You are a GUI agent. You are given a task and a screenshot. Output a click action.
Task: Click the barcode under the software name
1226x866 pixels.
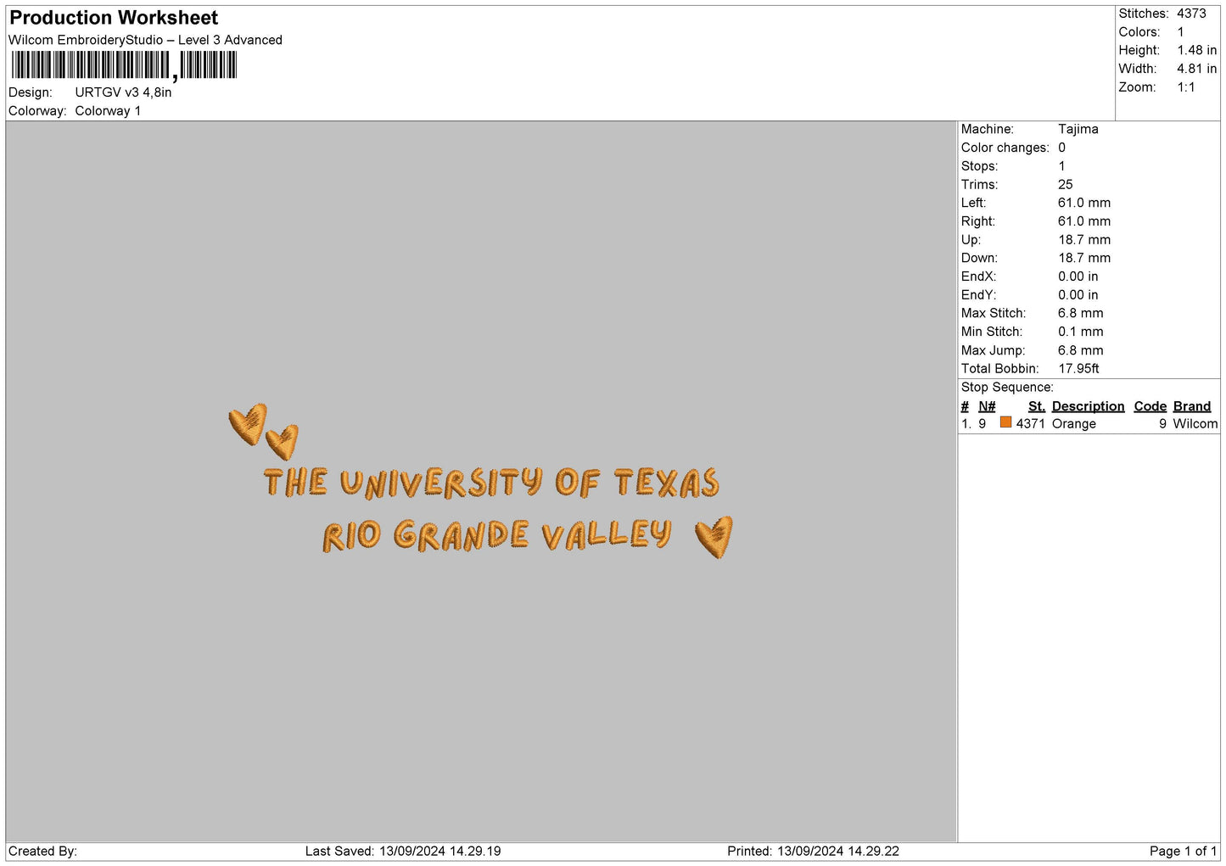pyautogui.click(x=124, y=65)
